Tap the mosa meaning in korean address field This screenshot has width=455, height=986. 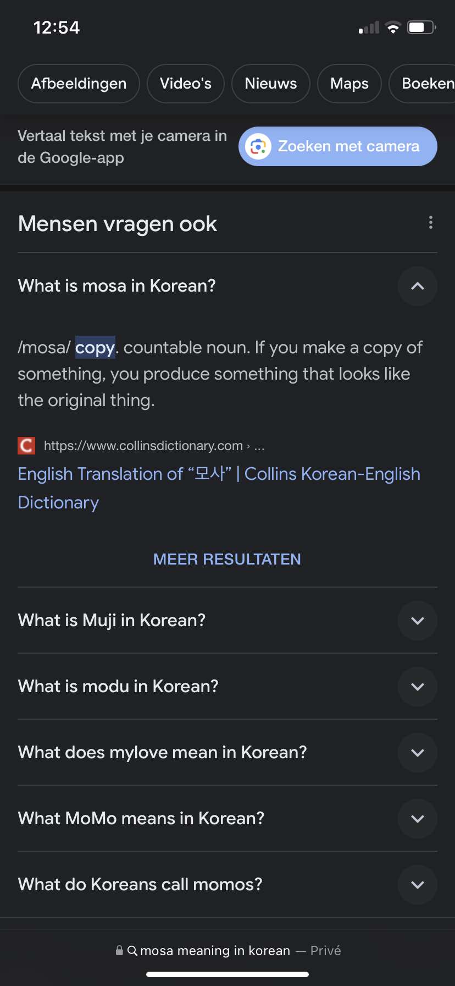tap(227, 950)
